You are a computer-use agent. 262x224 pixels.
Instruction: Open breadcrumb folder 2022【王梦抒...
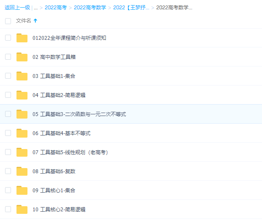coord(131,8)
